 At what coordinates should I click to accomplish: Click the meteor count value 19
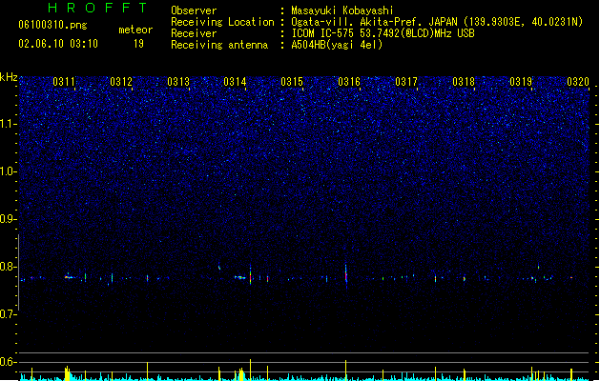tap(138, 44)
